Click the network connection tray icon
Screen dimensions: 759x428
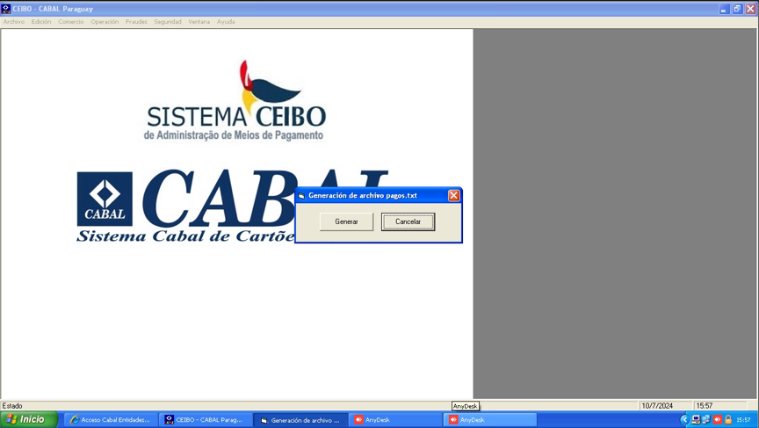pyautogui.click(x=706, y=420)
